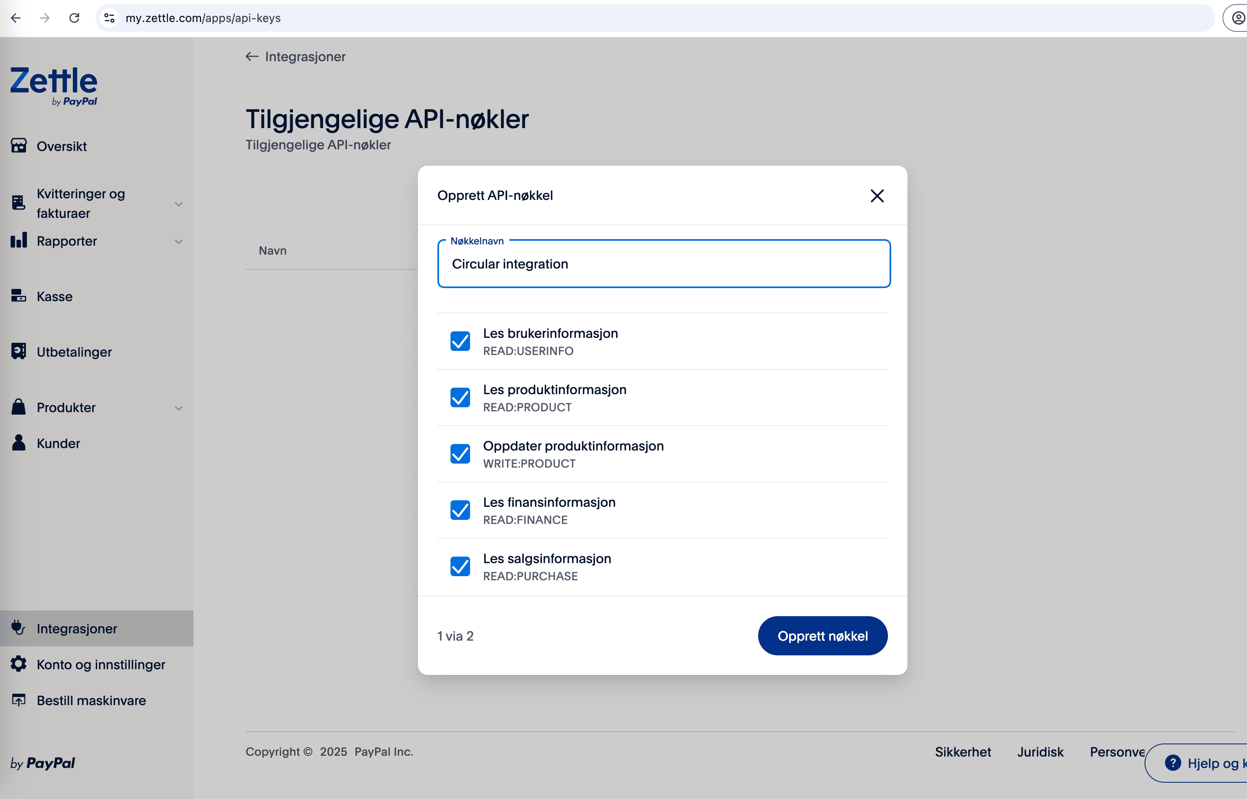Toggle the Oppdater produktinformasjon checkbox
Image resolution: width=1247 pixels, height=799 pixels.
[459, 454]
